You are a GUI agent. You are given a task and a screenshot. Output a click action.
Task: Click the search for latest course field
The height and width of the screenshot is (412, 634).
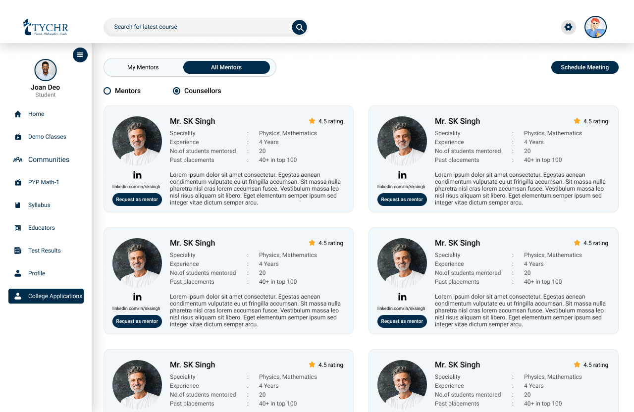pos(198,27)
